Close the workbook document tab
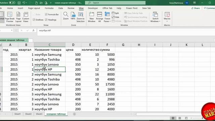 (x=27, y=40)
